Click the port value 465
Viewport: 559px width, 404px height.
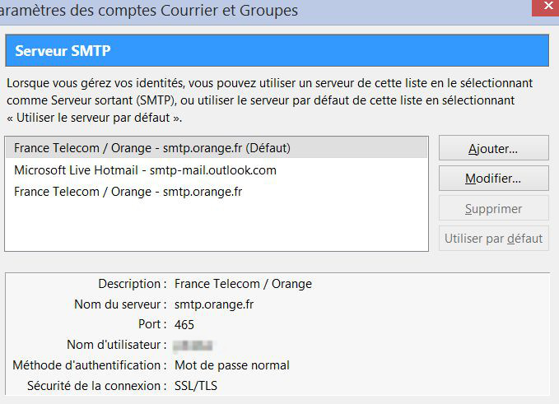184,324
